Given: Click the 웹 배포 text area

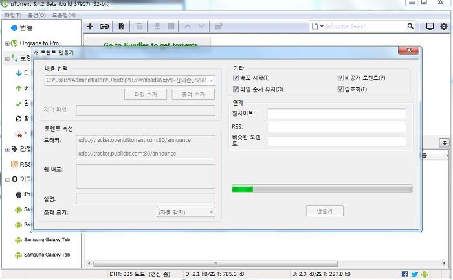Looking at the screenshot, I should (146, 176).
